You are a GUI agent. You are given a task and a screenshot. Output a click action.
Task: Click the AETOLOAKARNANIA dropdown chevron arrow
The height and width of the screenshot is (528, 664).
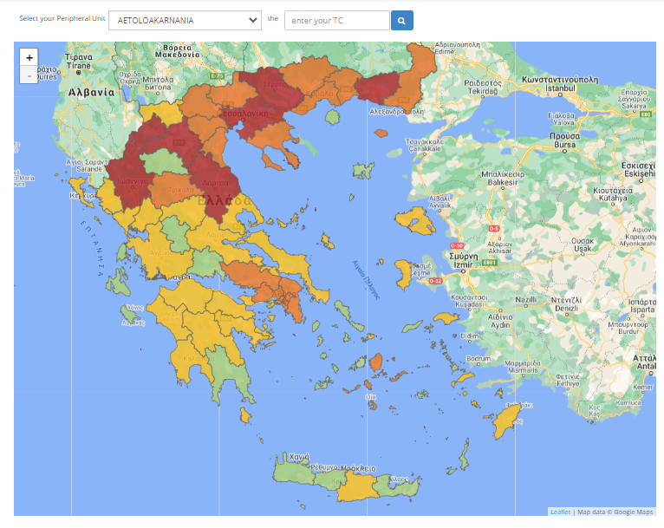pos(252,20)
